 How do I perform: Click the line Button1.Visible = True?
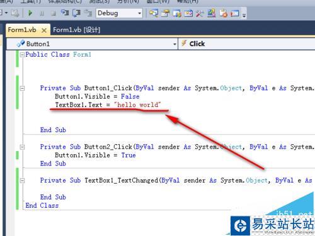95,155
